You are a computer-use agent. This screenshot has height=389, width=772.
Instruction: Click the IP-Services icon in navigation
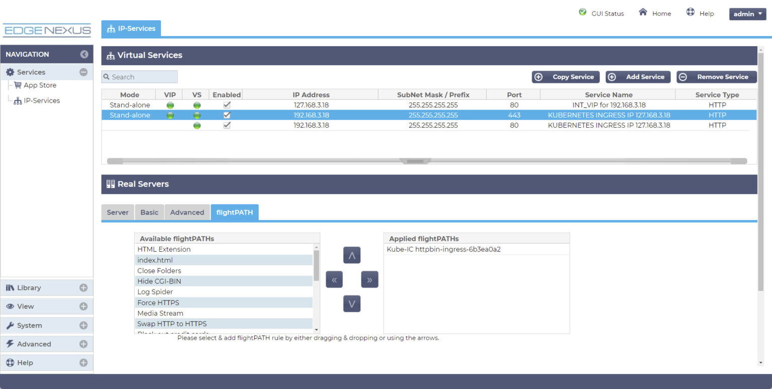point(17,100)
